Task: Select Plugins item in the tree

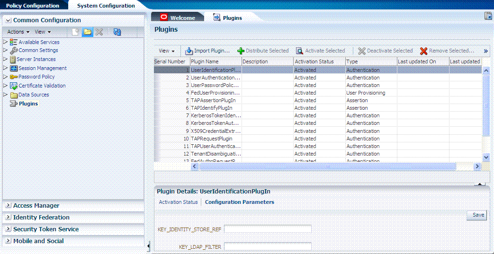Action: point(28,104)
